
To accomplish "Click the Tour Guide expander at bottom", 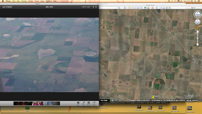I will [104, 100].
